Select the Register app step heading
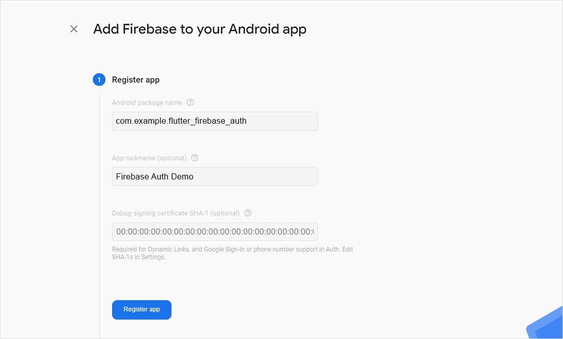This screenshot has width=563, height=339. pos(136,80)
